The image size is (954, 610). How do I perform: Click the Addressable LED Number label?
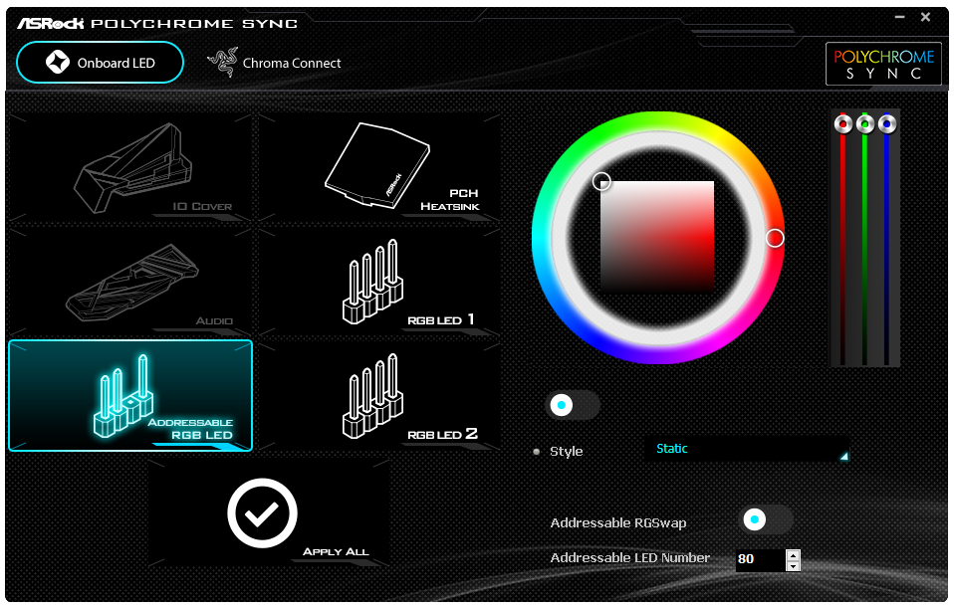click(629, 557)
